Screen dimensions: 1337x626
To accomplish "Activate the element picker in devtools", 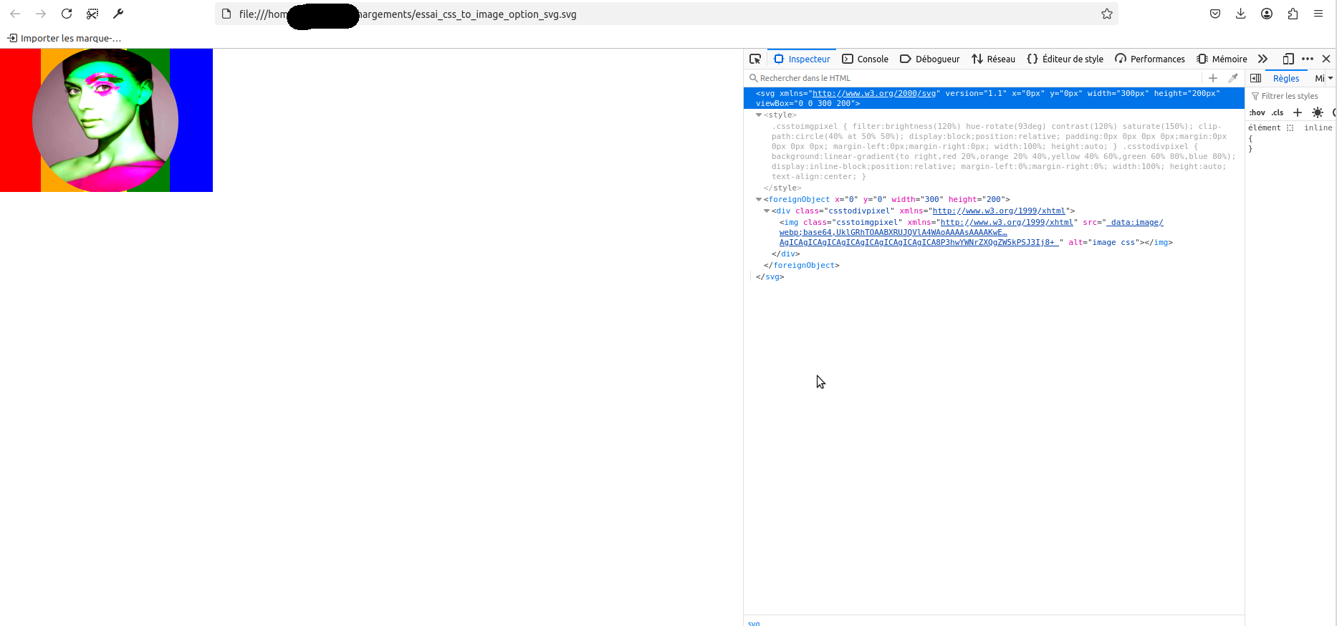I will (x=755, y=59).
